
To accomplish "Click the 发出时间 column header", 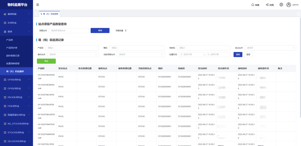I will click(202, 68).
